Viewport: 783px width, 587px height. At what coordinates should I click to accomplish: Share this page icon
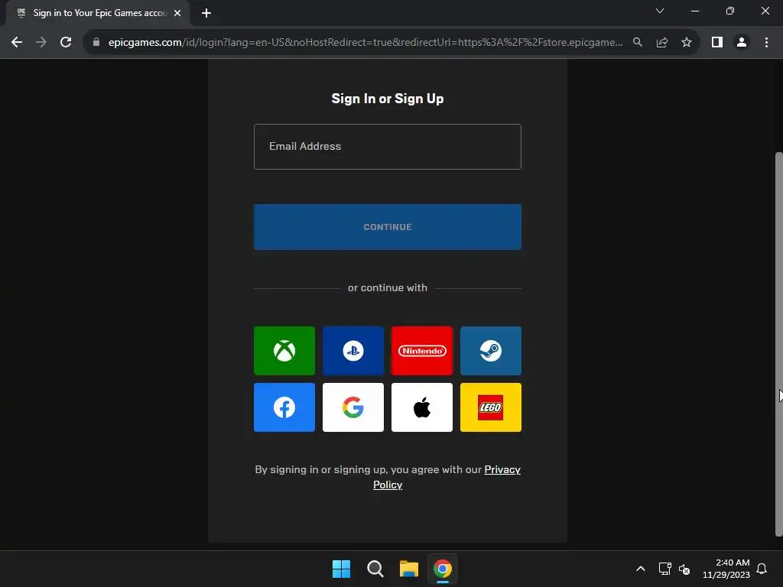pos(662,43)
